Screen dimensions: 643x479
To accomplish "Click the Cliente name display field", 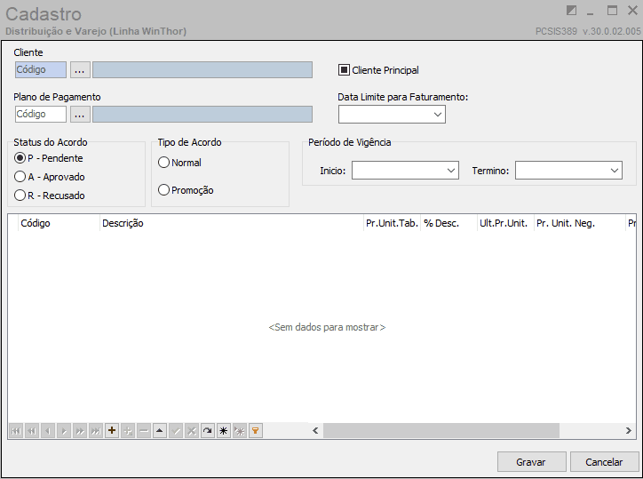I will click(202, 70).
